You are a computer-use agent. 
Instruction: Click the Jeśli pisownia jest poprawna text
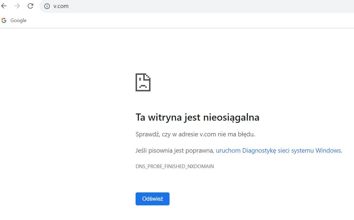pos(175,150)
